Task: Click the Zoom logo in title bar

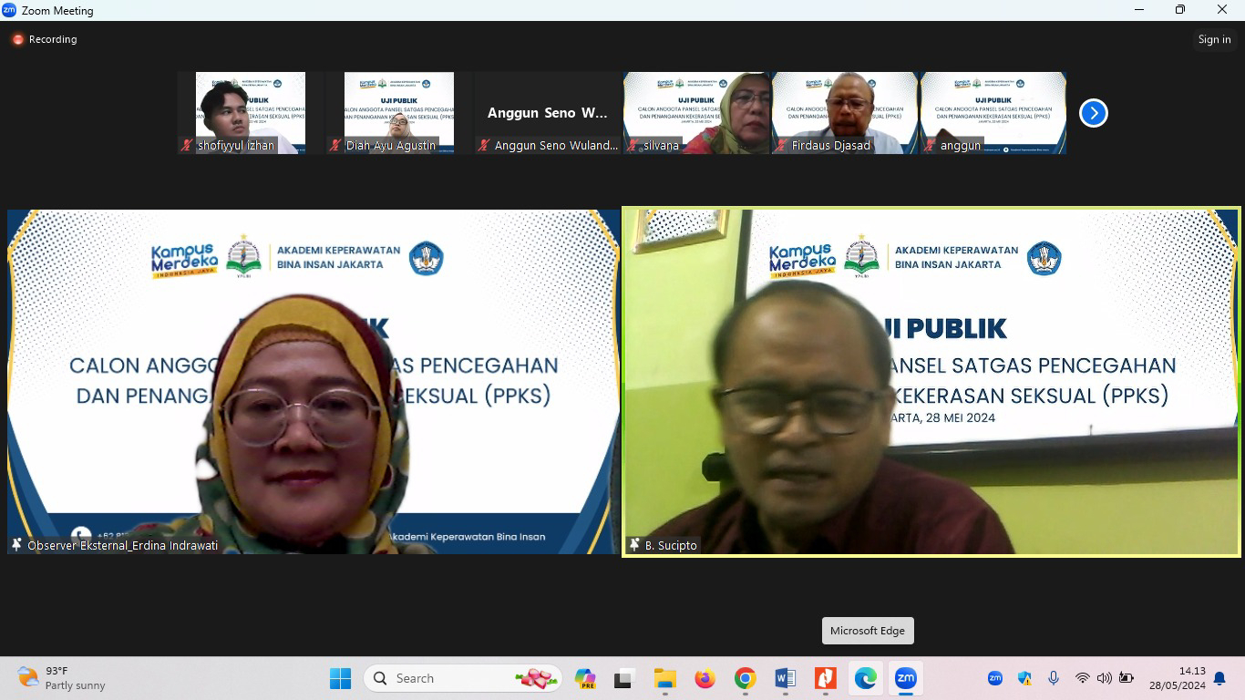Action: 9,10
